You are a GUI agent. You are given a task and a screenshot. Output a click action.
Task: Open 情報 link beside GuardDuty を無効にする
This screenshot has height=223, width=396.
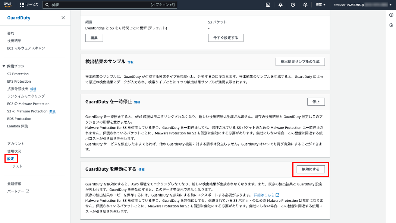tap(142, 169)
